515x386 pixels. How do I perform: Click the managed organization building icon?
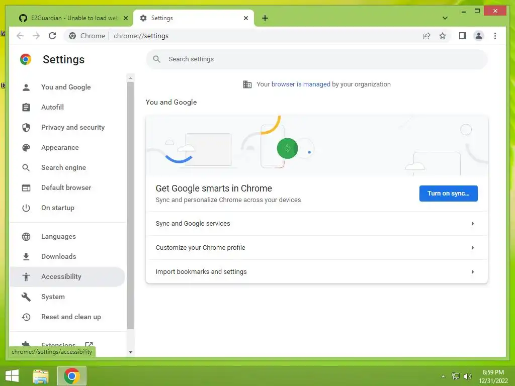[247, 84]
